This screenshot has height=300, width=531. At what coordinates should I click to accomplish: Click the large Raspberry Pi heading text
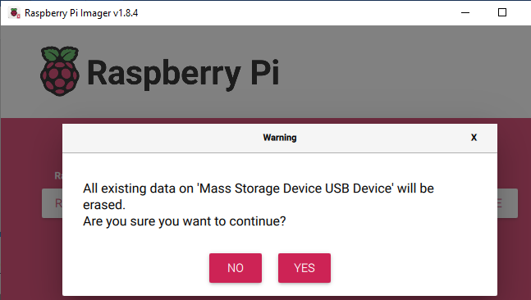(x=183, y=74)
